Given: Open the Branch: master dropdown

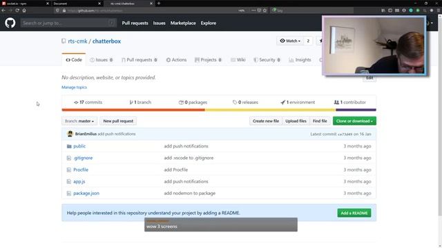Looking at the screenshot, I should pos(79,121).
